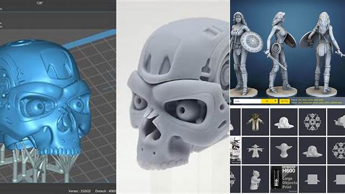Viewport: 345px width, 194px height.
Task: Click the yellow 3D Print button
Action: pyautogui.click(x=285, y=101)
